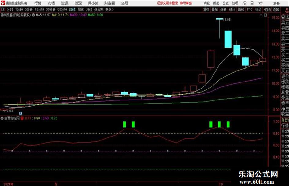
Task: Open indicator settings circle next to 神州泰岳
Action: 33,15
